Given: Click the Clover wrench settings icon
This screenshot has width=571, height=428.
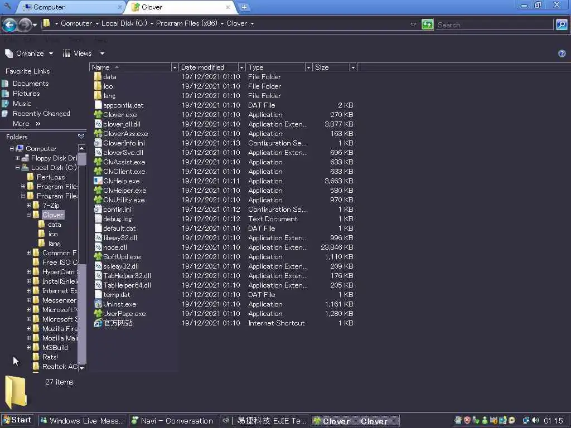Looking at the screenshot, I should (7, 6).
